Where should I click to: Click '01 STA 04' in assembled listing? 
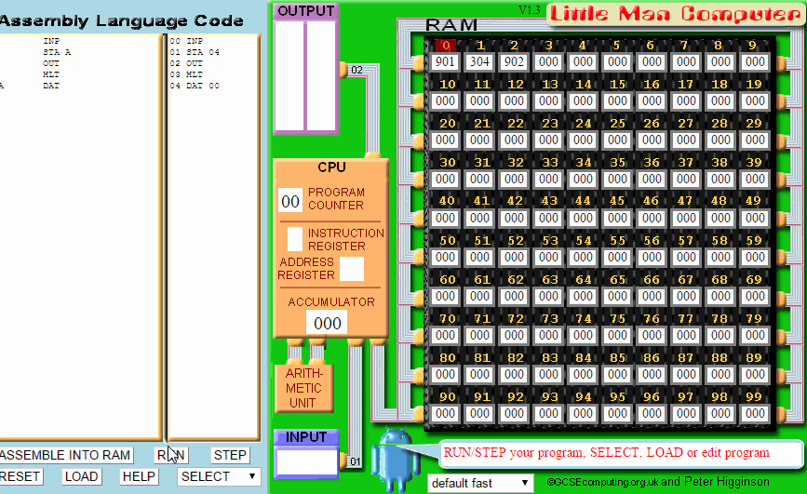195,52
